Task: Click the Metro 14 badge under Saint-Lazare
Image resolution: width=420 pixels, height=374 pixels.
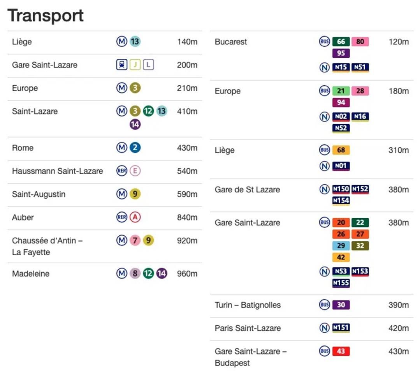Action: [135, 125]
